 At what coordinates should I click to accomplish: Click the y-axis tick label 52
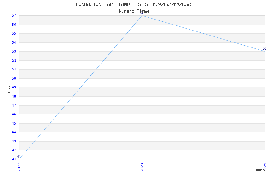click(x=14, y=60)
